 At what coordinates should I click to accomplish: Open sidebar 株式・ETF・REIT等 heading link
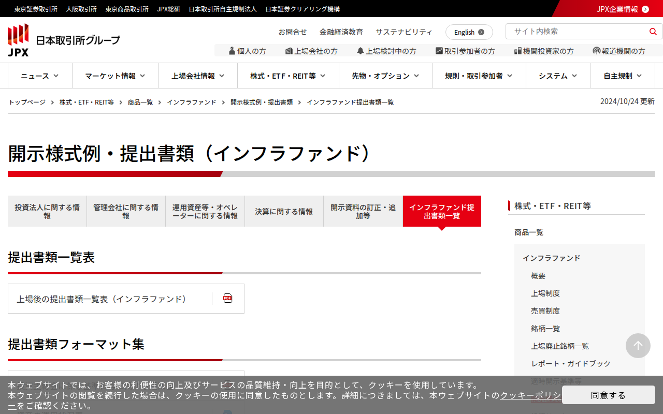point(553,205)
